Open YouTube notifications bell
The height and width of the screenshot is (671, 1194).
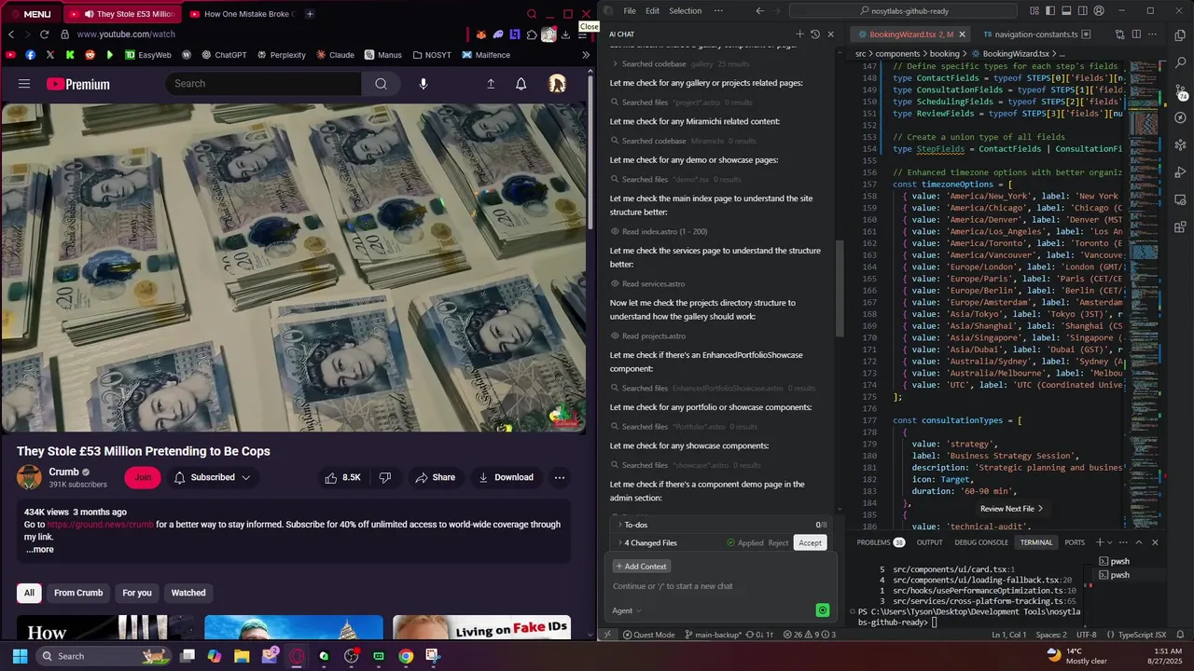[521, 84]
